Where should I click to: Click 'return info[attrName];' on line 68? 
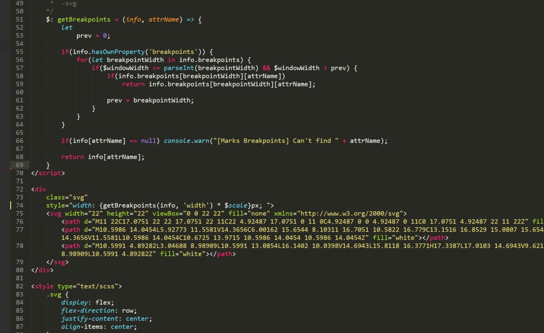[x=103, y=157]
